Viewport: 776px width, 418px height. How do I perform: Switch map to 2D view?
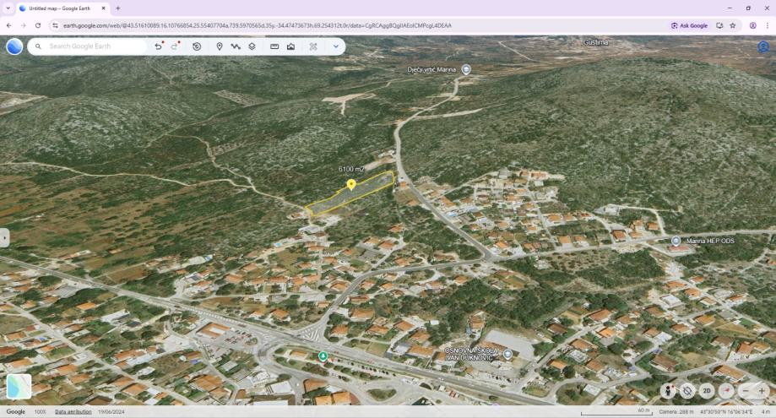click(x=707, y=391)
